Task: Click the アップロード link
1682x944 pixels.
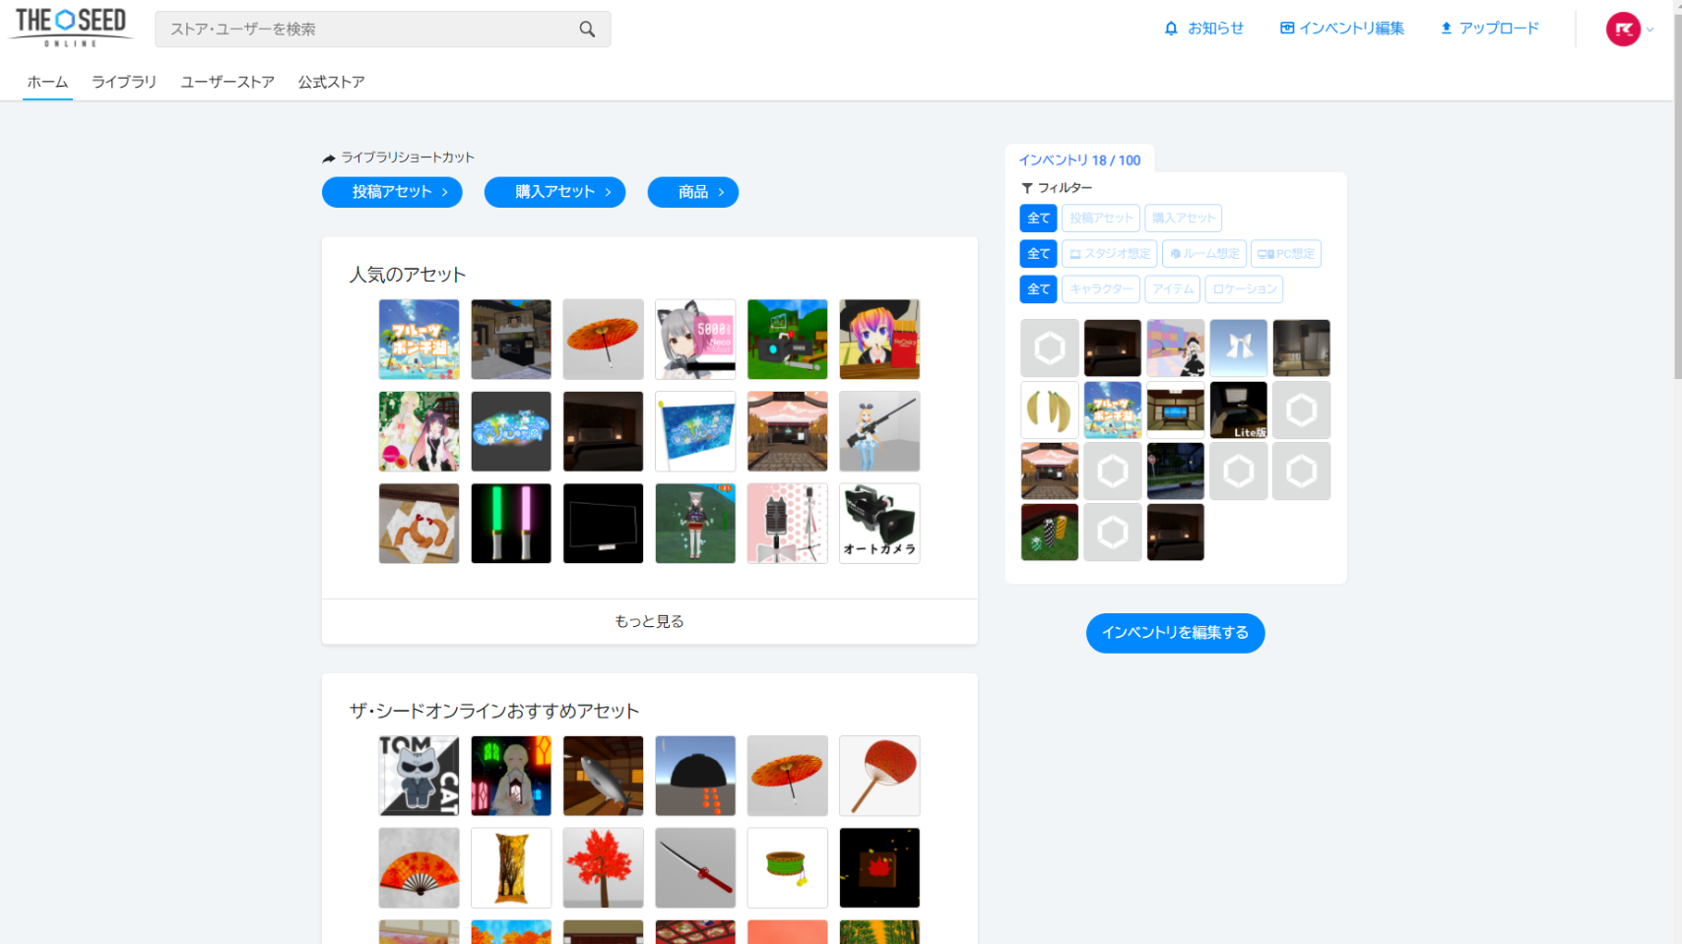Action: (x=1499, y=29)
